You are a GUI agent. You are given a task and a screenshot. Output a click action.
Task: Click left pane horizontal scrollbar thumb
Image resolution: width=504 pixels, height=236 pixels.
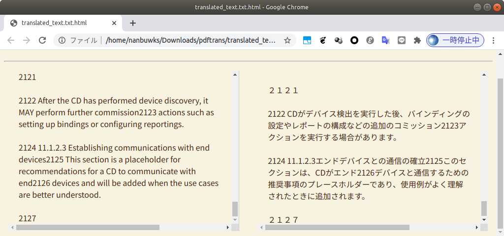[88, 227]
